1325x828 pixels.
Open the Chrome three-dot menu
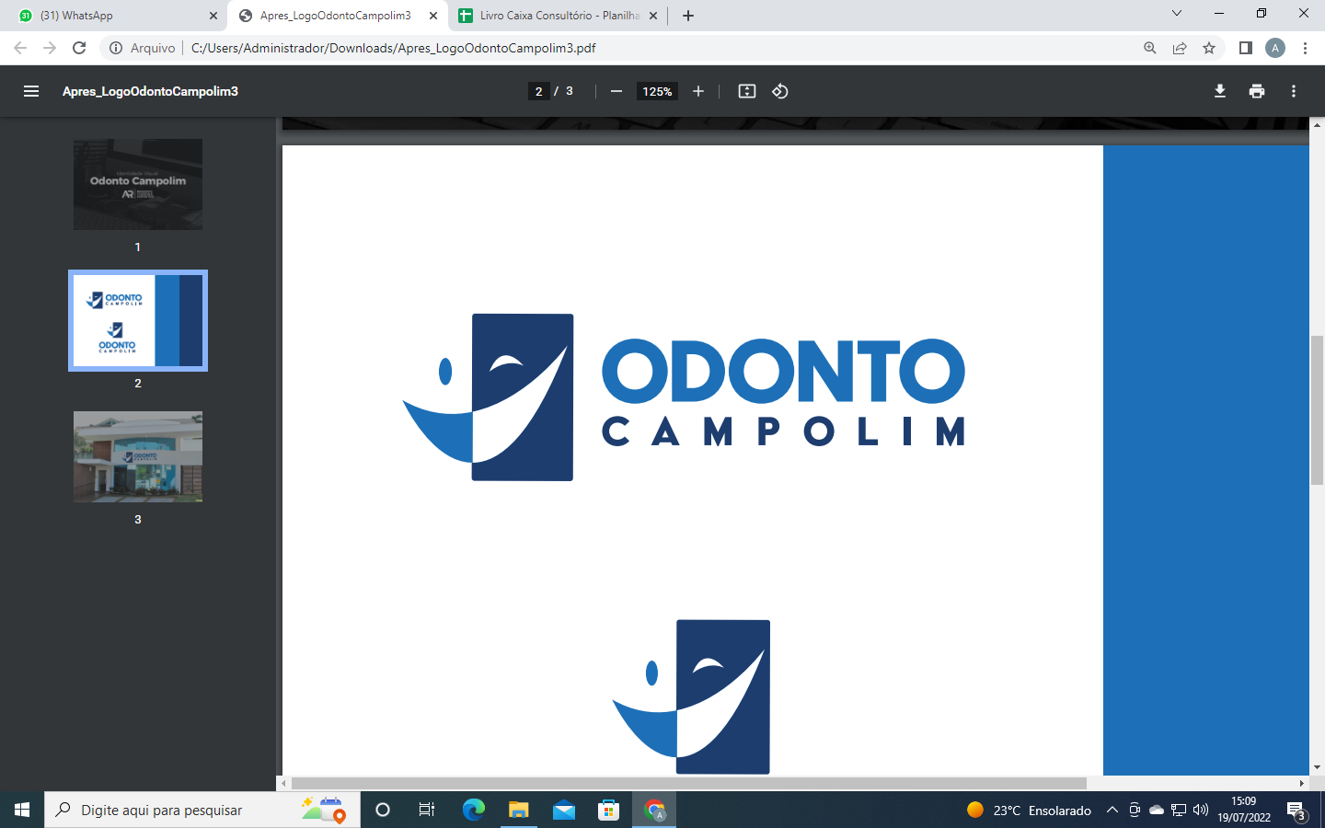pos(1305,48)
